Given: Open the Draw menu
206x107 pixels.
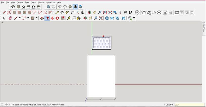Looking at the screenshot, I should click(27, 2).
